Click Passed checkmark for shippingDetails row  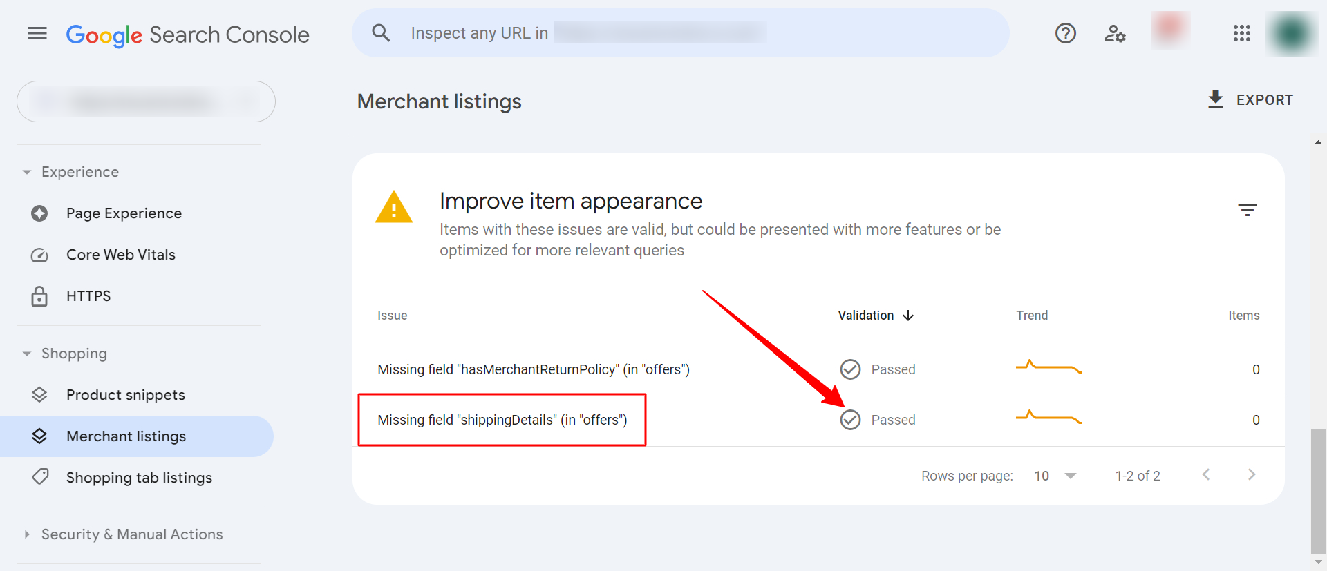pyautogui.click(x=850, y=420)
